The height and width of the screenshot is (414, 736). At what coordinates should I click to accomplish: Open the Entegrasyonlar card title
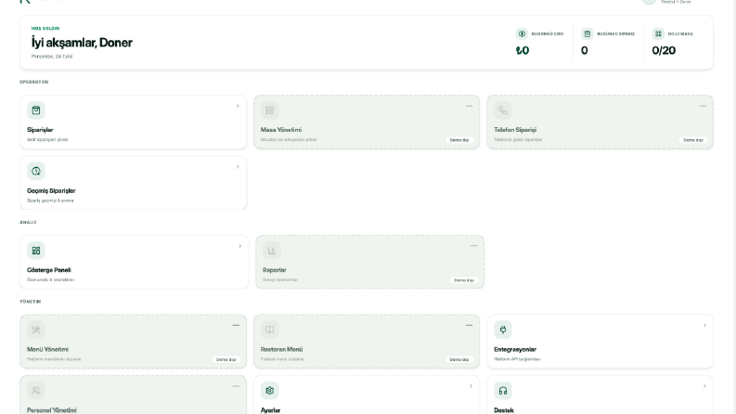(515, 350)
